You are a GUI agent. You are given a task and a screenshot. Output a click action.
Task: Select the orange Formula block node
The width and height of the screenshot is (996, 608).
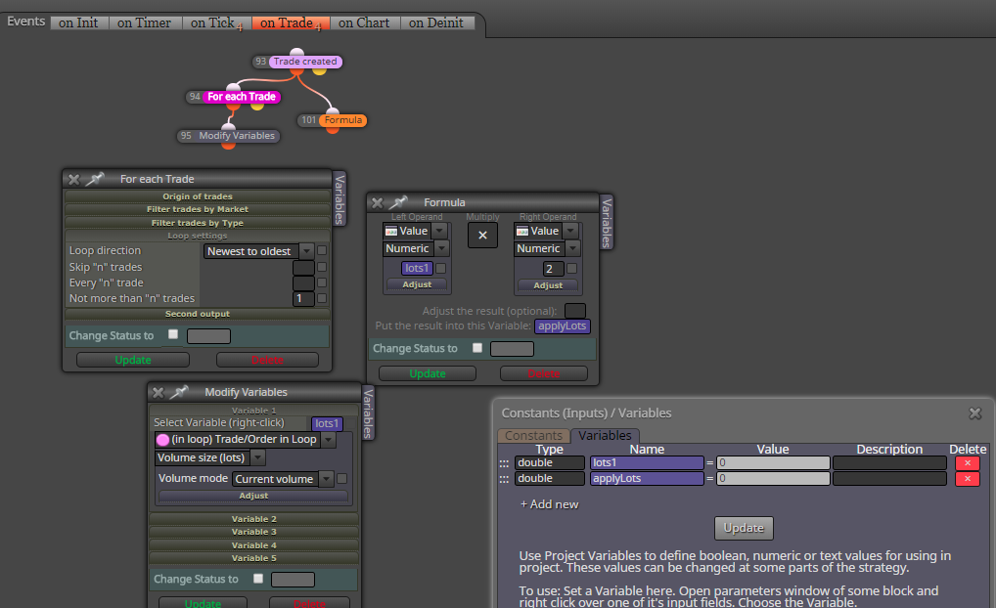(342, 120)
